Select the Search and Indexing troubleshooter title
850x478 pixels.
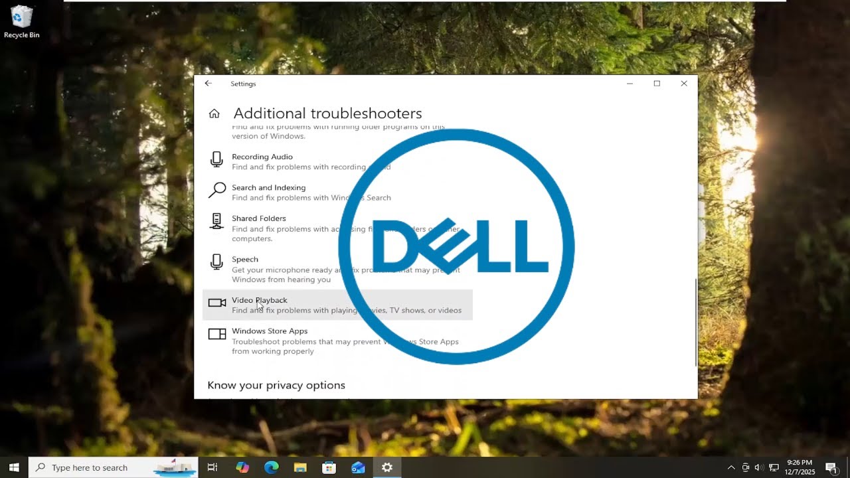[x=269, y=188]
